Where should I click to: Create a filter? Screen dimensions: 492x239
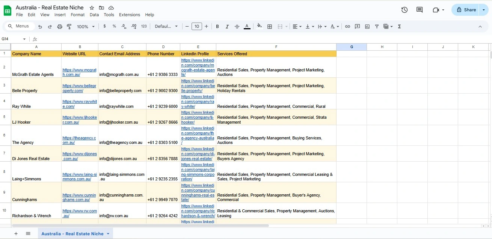(x=377, y=26)
